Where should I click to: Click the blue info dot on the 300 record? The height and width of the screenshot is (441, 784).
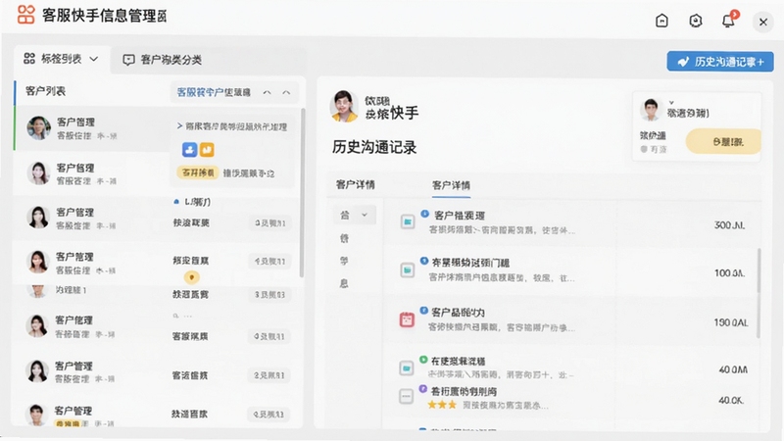(425, 214)
